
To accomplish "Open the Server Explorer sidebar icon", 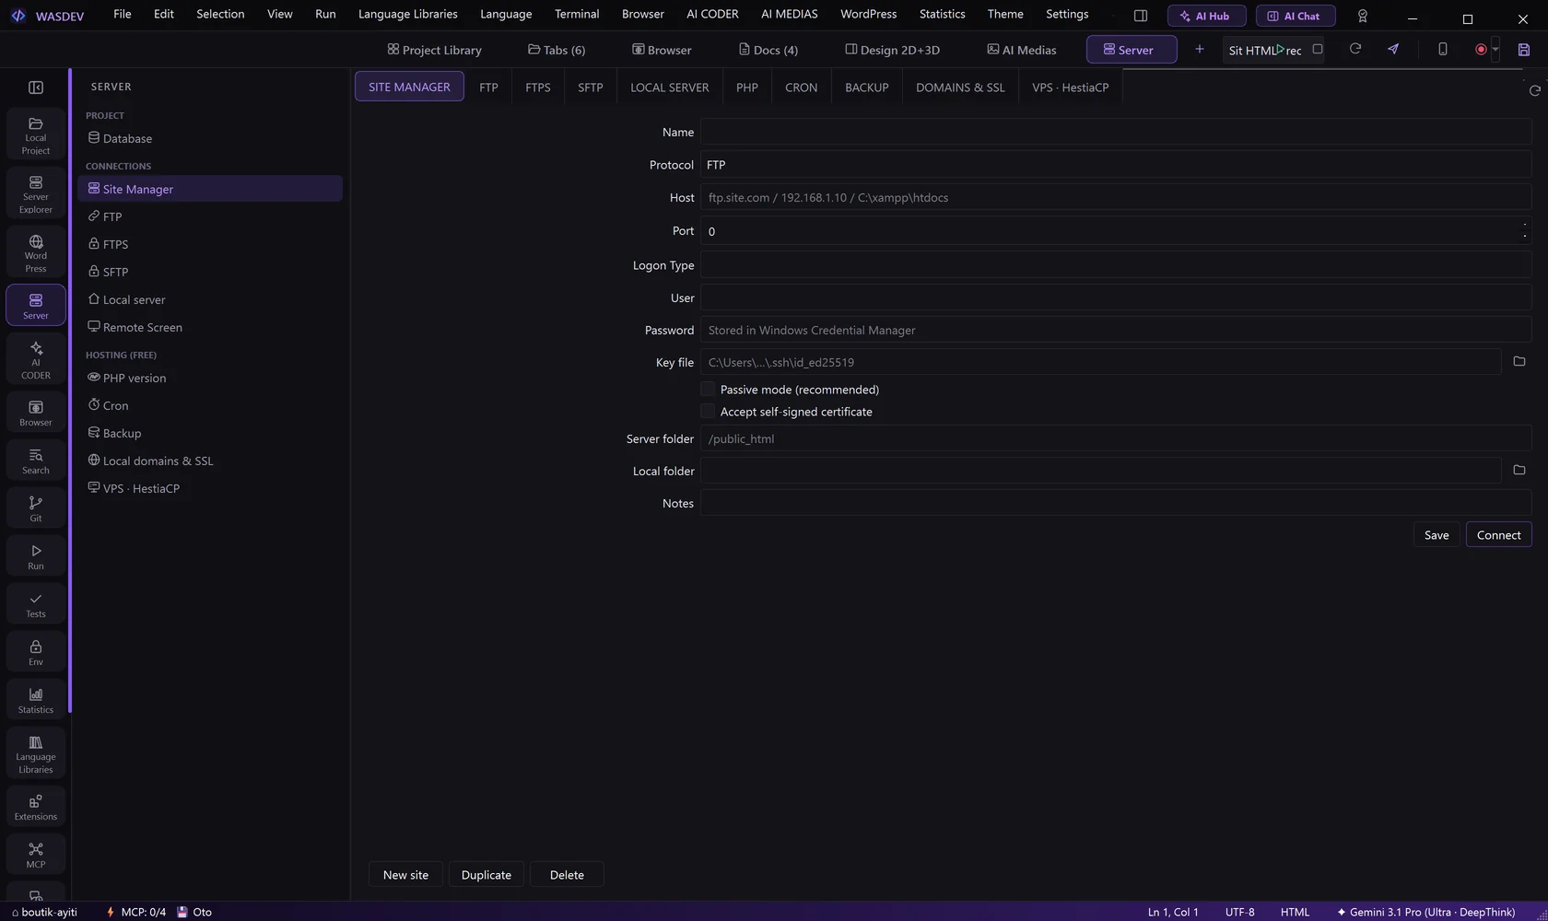I will [36, 193].
